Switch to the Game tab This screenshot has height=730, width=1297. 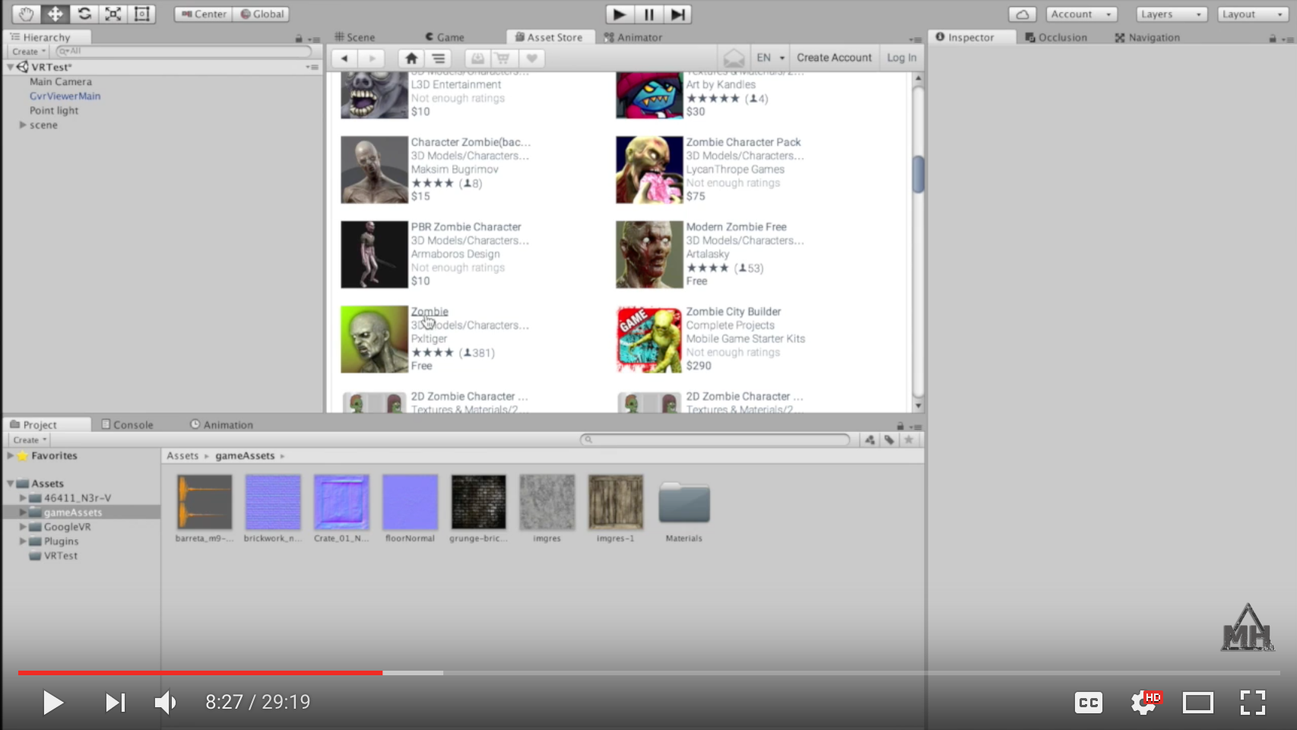pyautogui.click(x=445, y=36)
